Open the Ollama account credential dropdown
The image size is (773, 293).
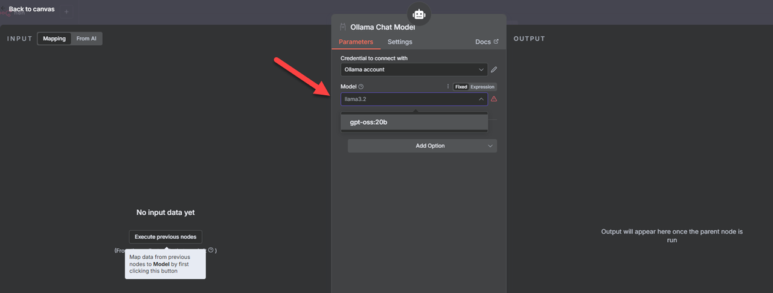point(414,70)
